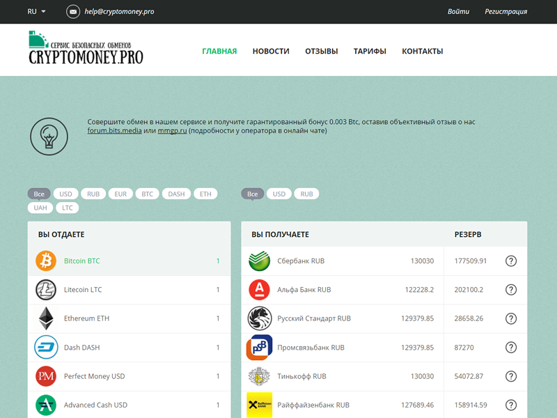
Task: Open the КОНТАКТЫ menu item
Action: pos(423,51)
